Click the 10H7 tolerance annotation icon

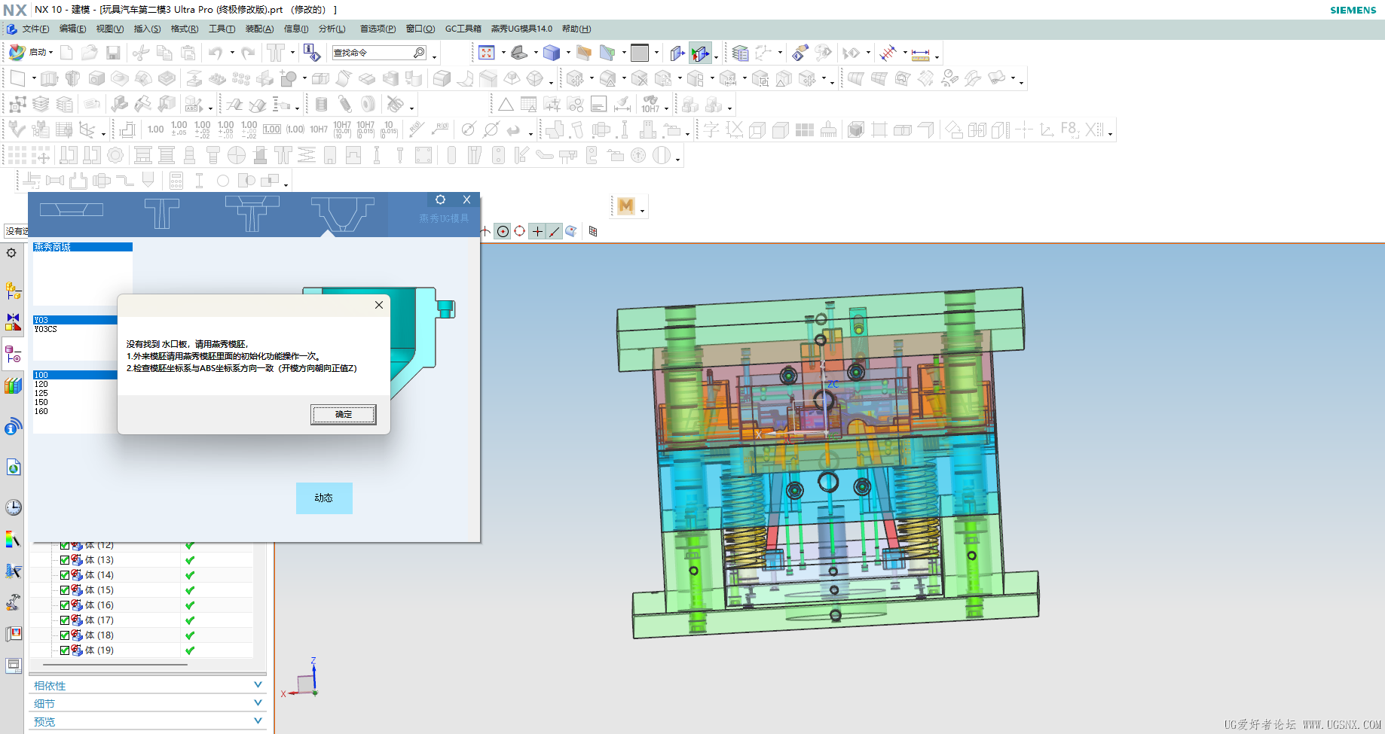(x=319, y=129)
